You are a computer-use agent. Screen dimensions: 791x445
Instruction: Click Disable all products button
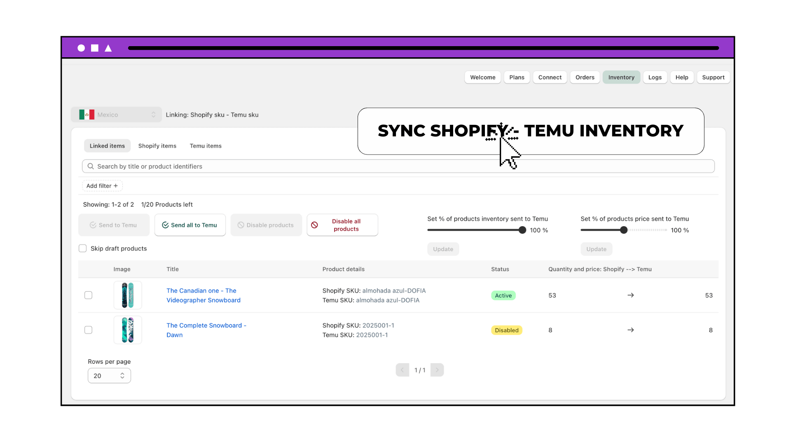342,225
